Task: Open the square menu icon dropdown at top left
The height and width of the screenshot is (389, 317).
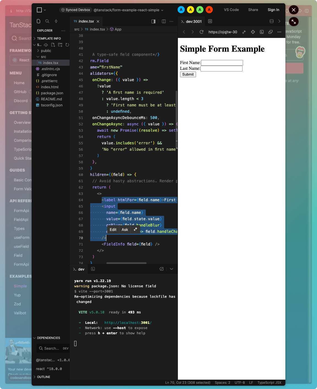Action: (41, 10)
